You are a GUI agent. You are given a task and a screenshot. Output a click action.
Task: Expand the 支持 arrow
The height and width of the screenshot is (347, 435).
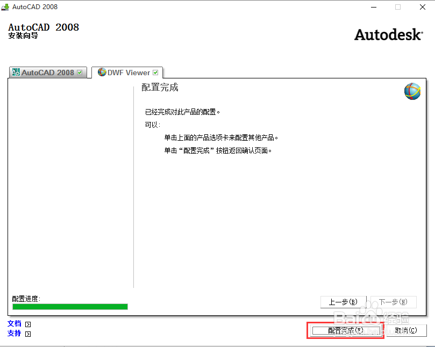27,334
